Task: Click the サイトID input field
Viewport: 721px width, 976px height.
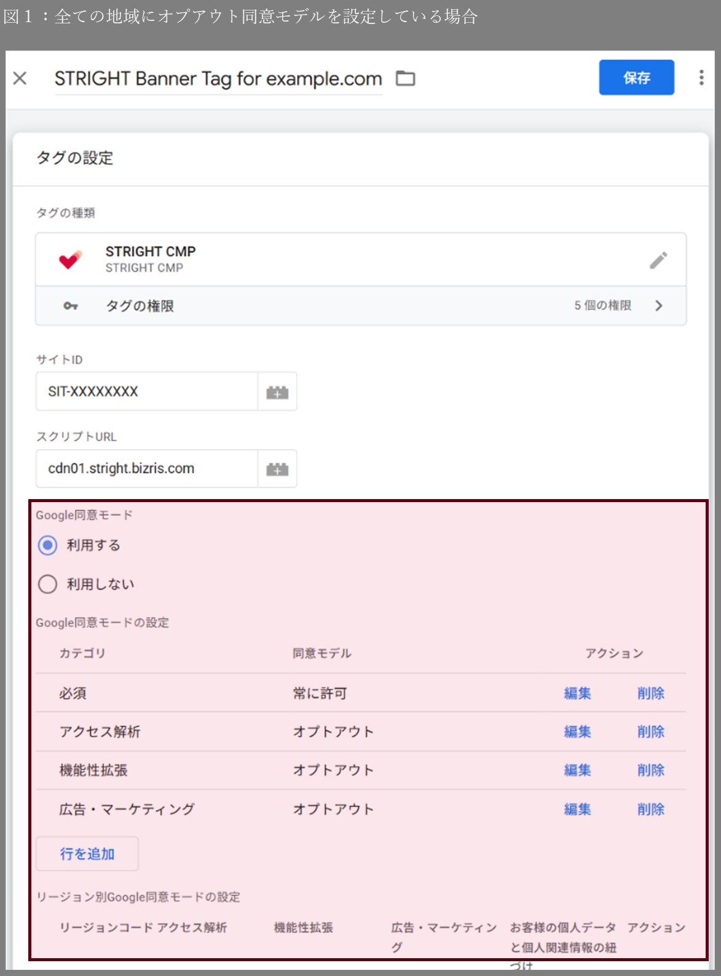Action: (147, 391)
